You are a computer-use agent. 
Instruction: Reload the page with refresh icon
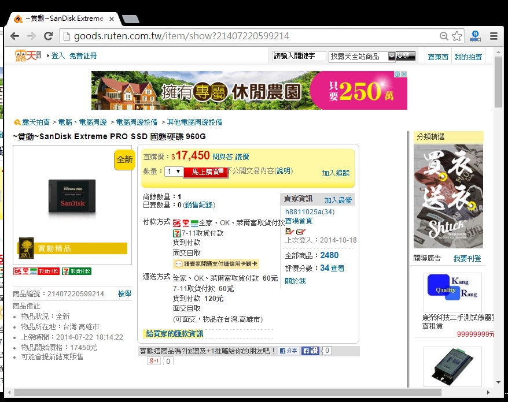[48, 36]
